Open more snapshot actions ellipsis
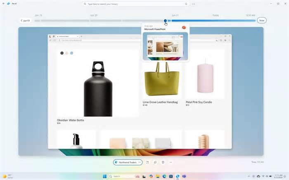The height and width of the screenshot is (180, 289). pos(171,162)
